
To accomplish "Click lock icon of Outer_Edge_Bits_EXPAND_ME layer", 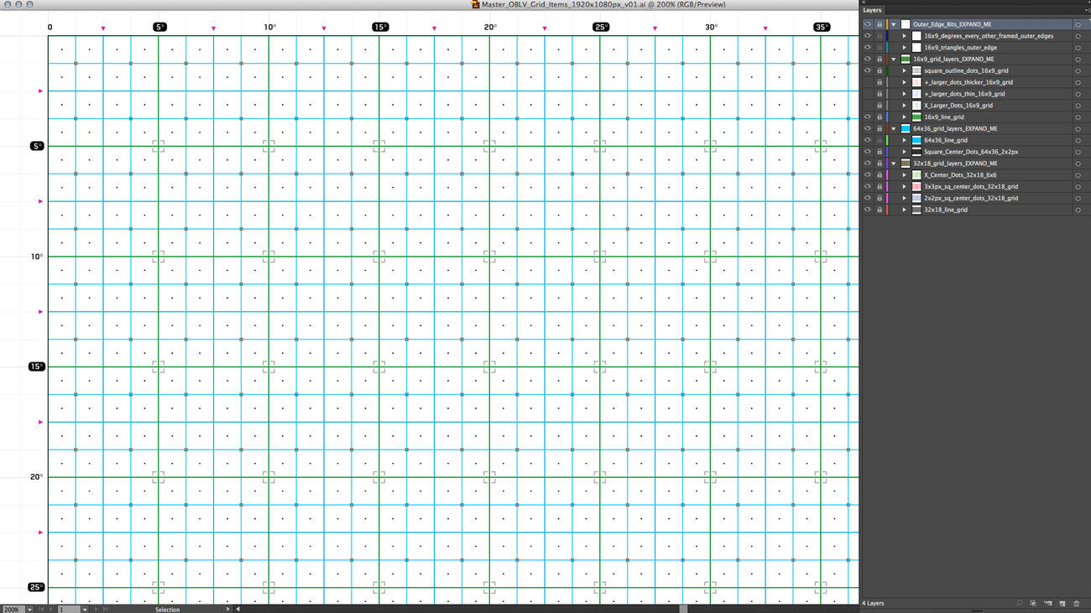I will point(880,24).
